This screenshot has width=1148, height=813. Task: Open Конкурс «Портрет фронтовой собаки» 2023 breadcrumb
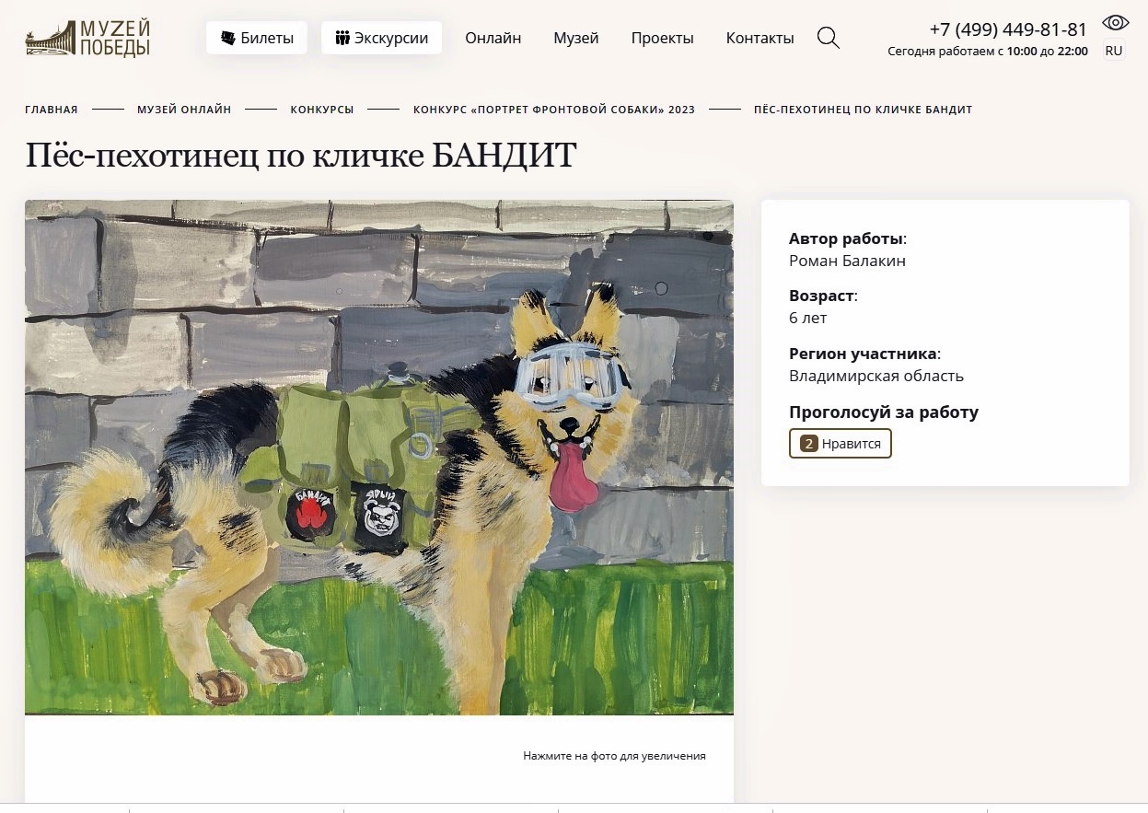tap(554, 110)
